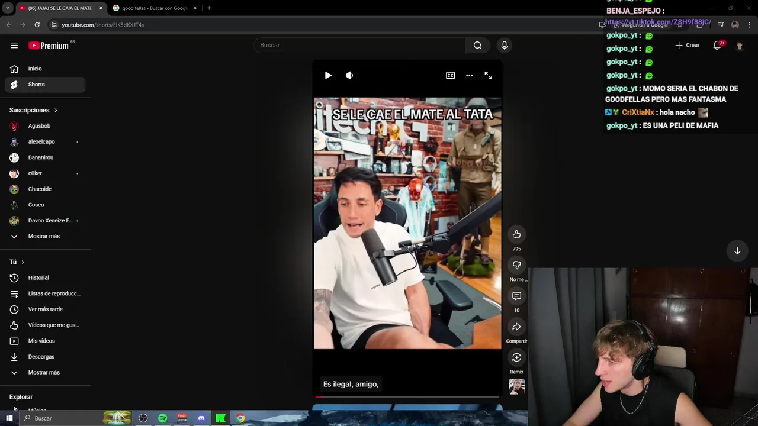Open Voicemeeter from taskbar
The image size is (758, 426).
click(x=182, y=418)
